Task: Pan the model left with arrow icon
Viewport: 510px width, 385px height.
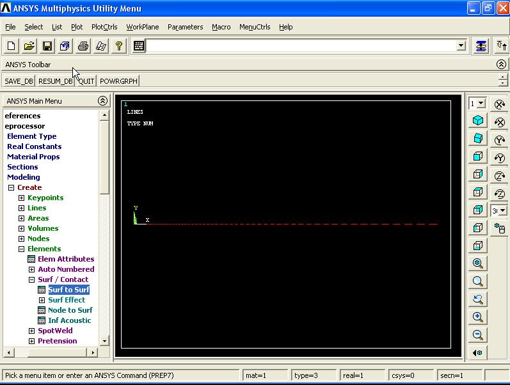Action: coord(478,353)
